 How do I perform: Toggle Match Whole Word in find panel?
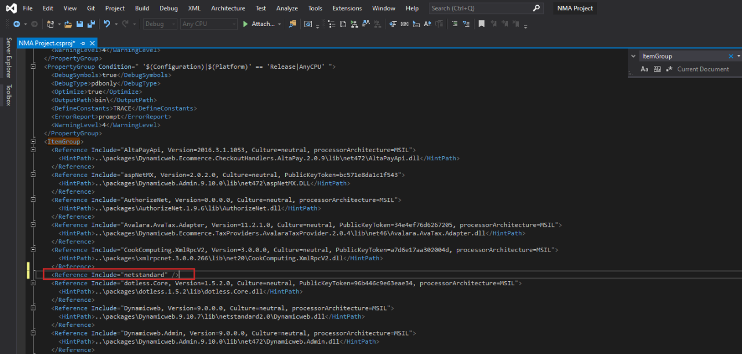point(657,69)
